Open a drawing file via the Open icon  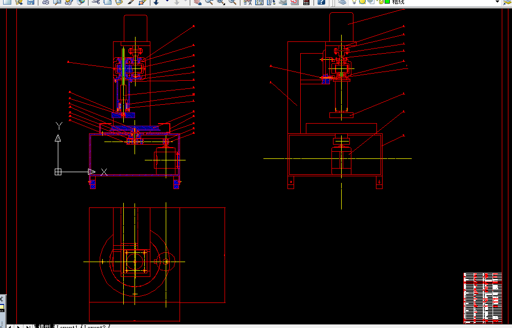click(19, 2)
